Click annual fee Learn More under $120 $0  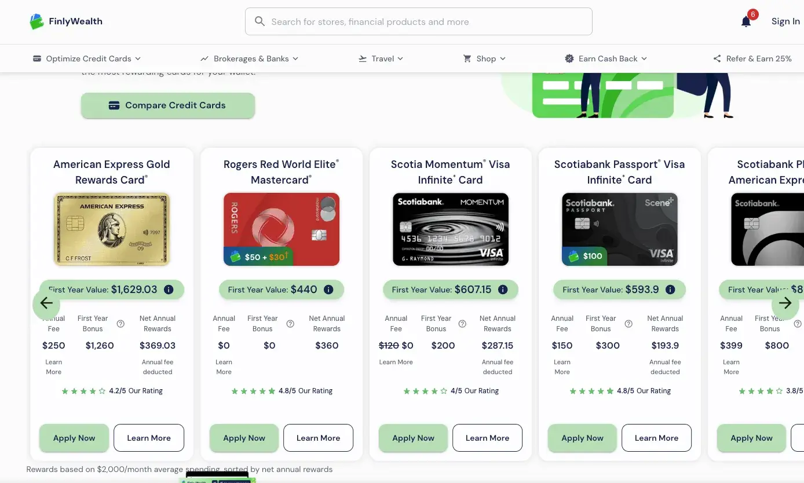[396, 362]
